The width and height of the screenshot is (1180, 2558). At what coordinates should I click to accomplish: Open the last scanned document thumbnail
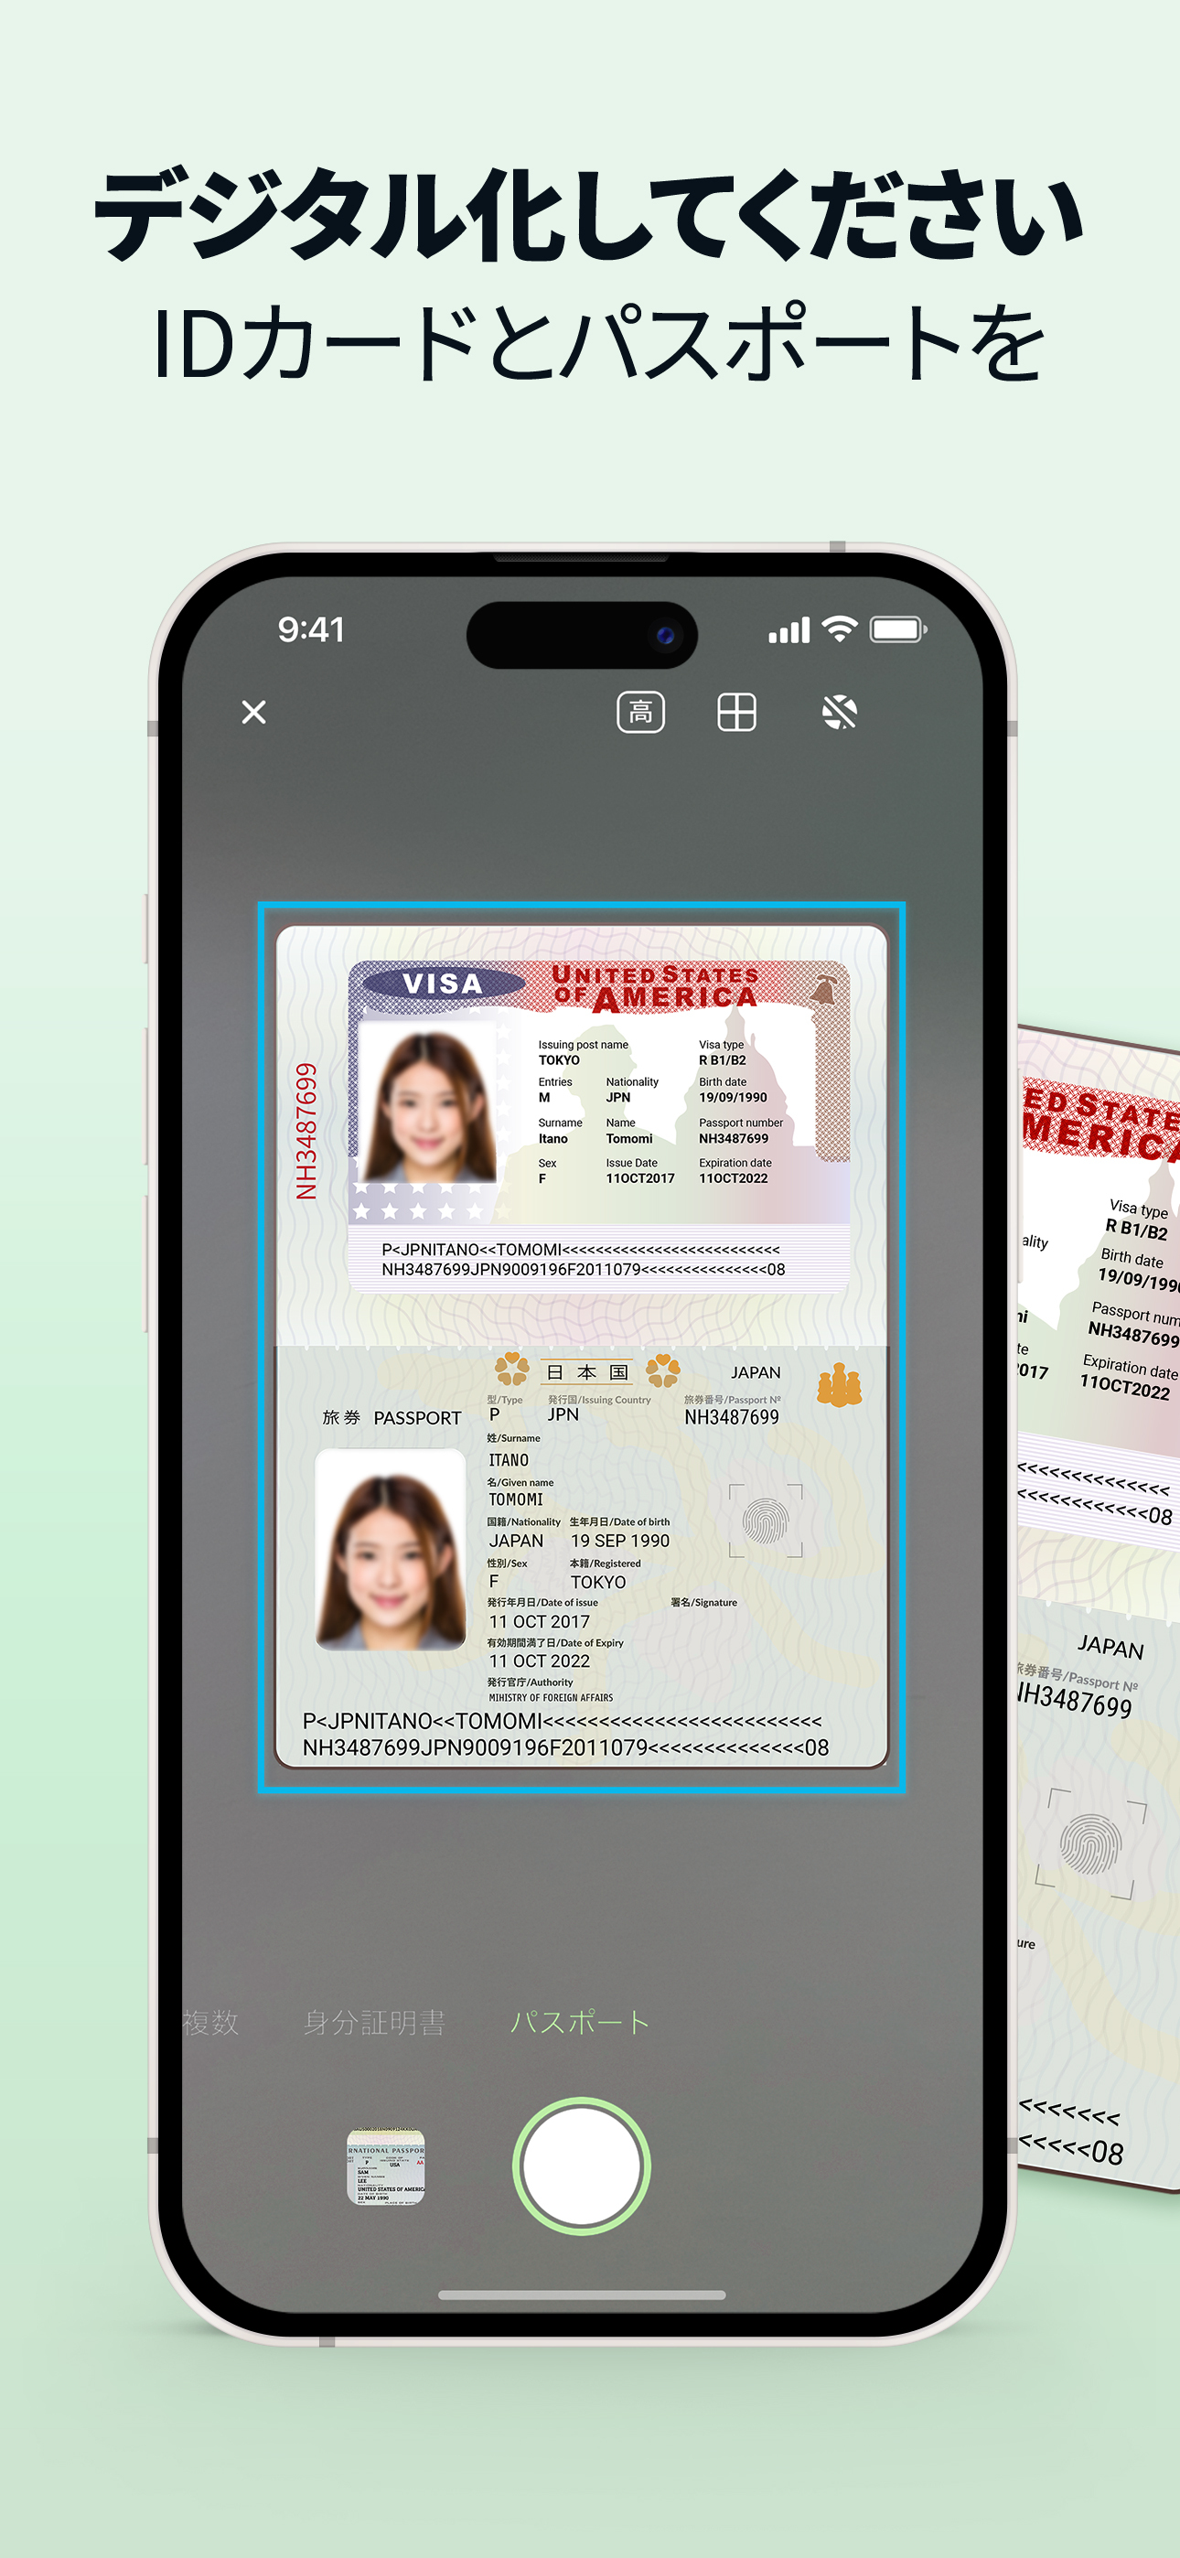pos(385,2166)
